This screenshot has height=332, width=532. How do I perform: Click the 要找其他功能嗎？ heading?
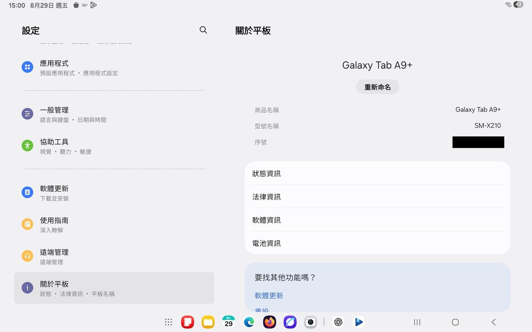[x=286, y=277]
